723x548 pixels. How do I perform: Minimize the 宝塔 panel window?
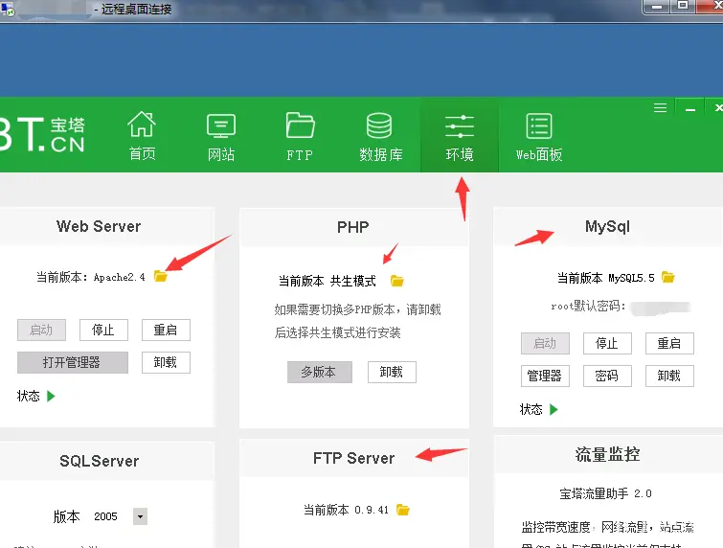(x=689, y=109)
